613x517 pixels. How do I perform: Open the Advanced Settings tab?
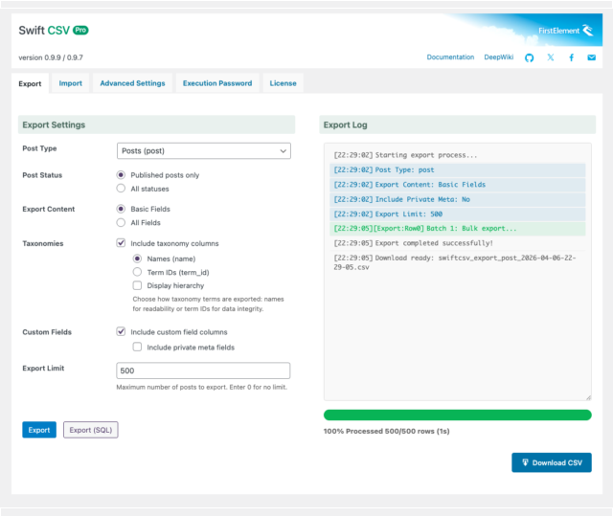click(x=132, y=83)
